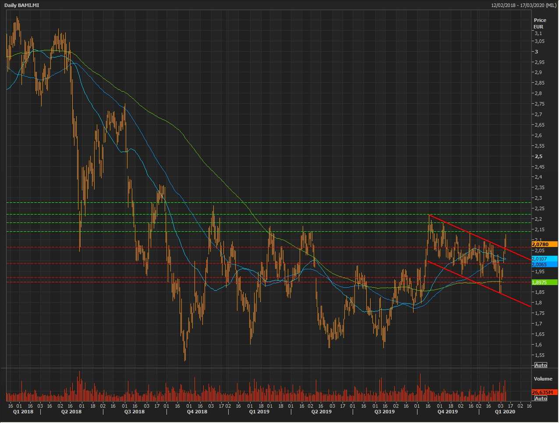The height and width of the screenshot is (423, 559).
Task: Select the light blue 2,0107 moving average tag
Action: (x=545, y=259)
